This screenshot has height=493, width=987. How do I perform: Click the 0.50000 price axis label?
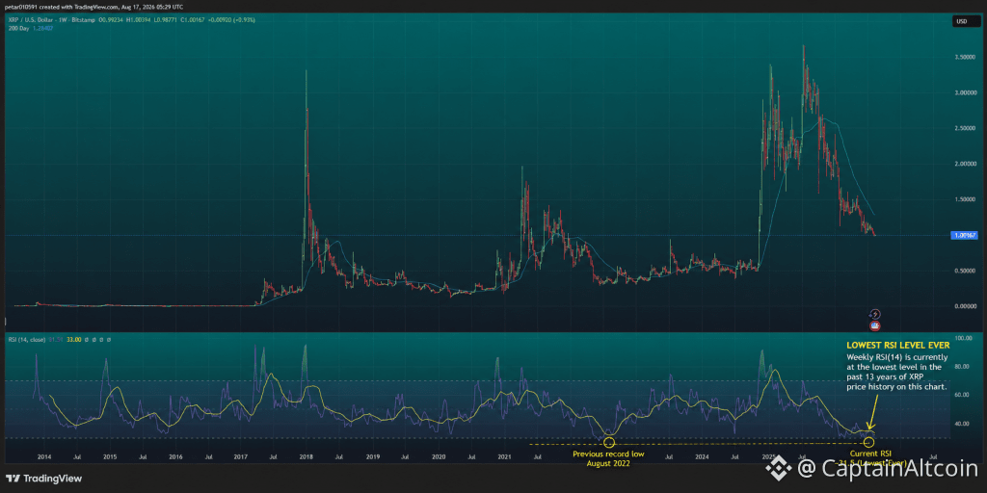coord(964,271)
